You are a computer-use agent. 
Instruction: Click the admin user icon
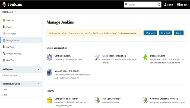165,5
